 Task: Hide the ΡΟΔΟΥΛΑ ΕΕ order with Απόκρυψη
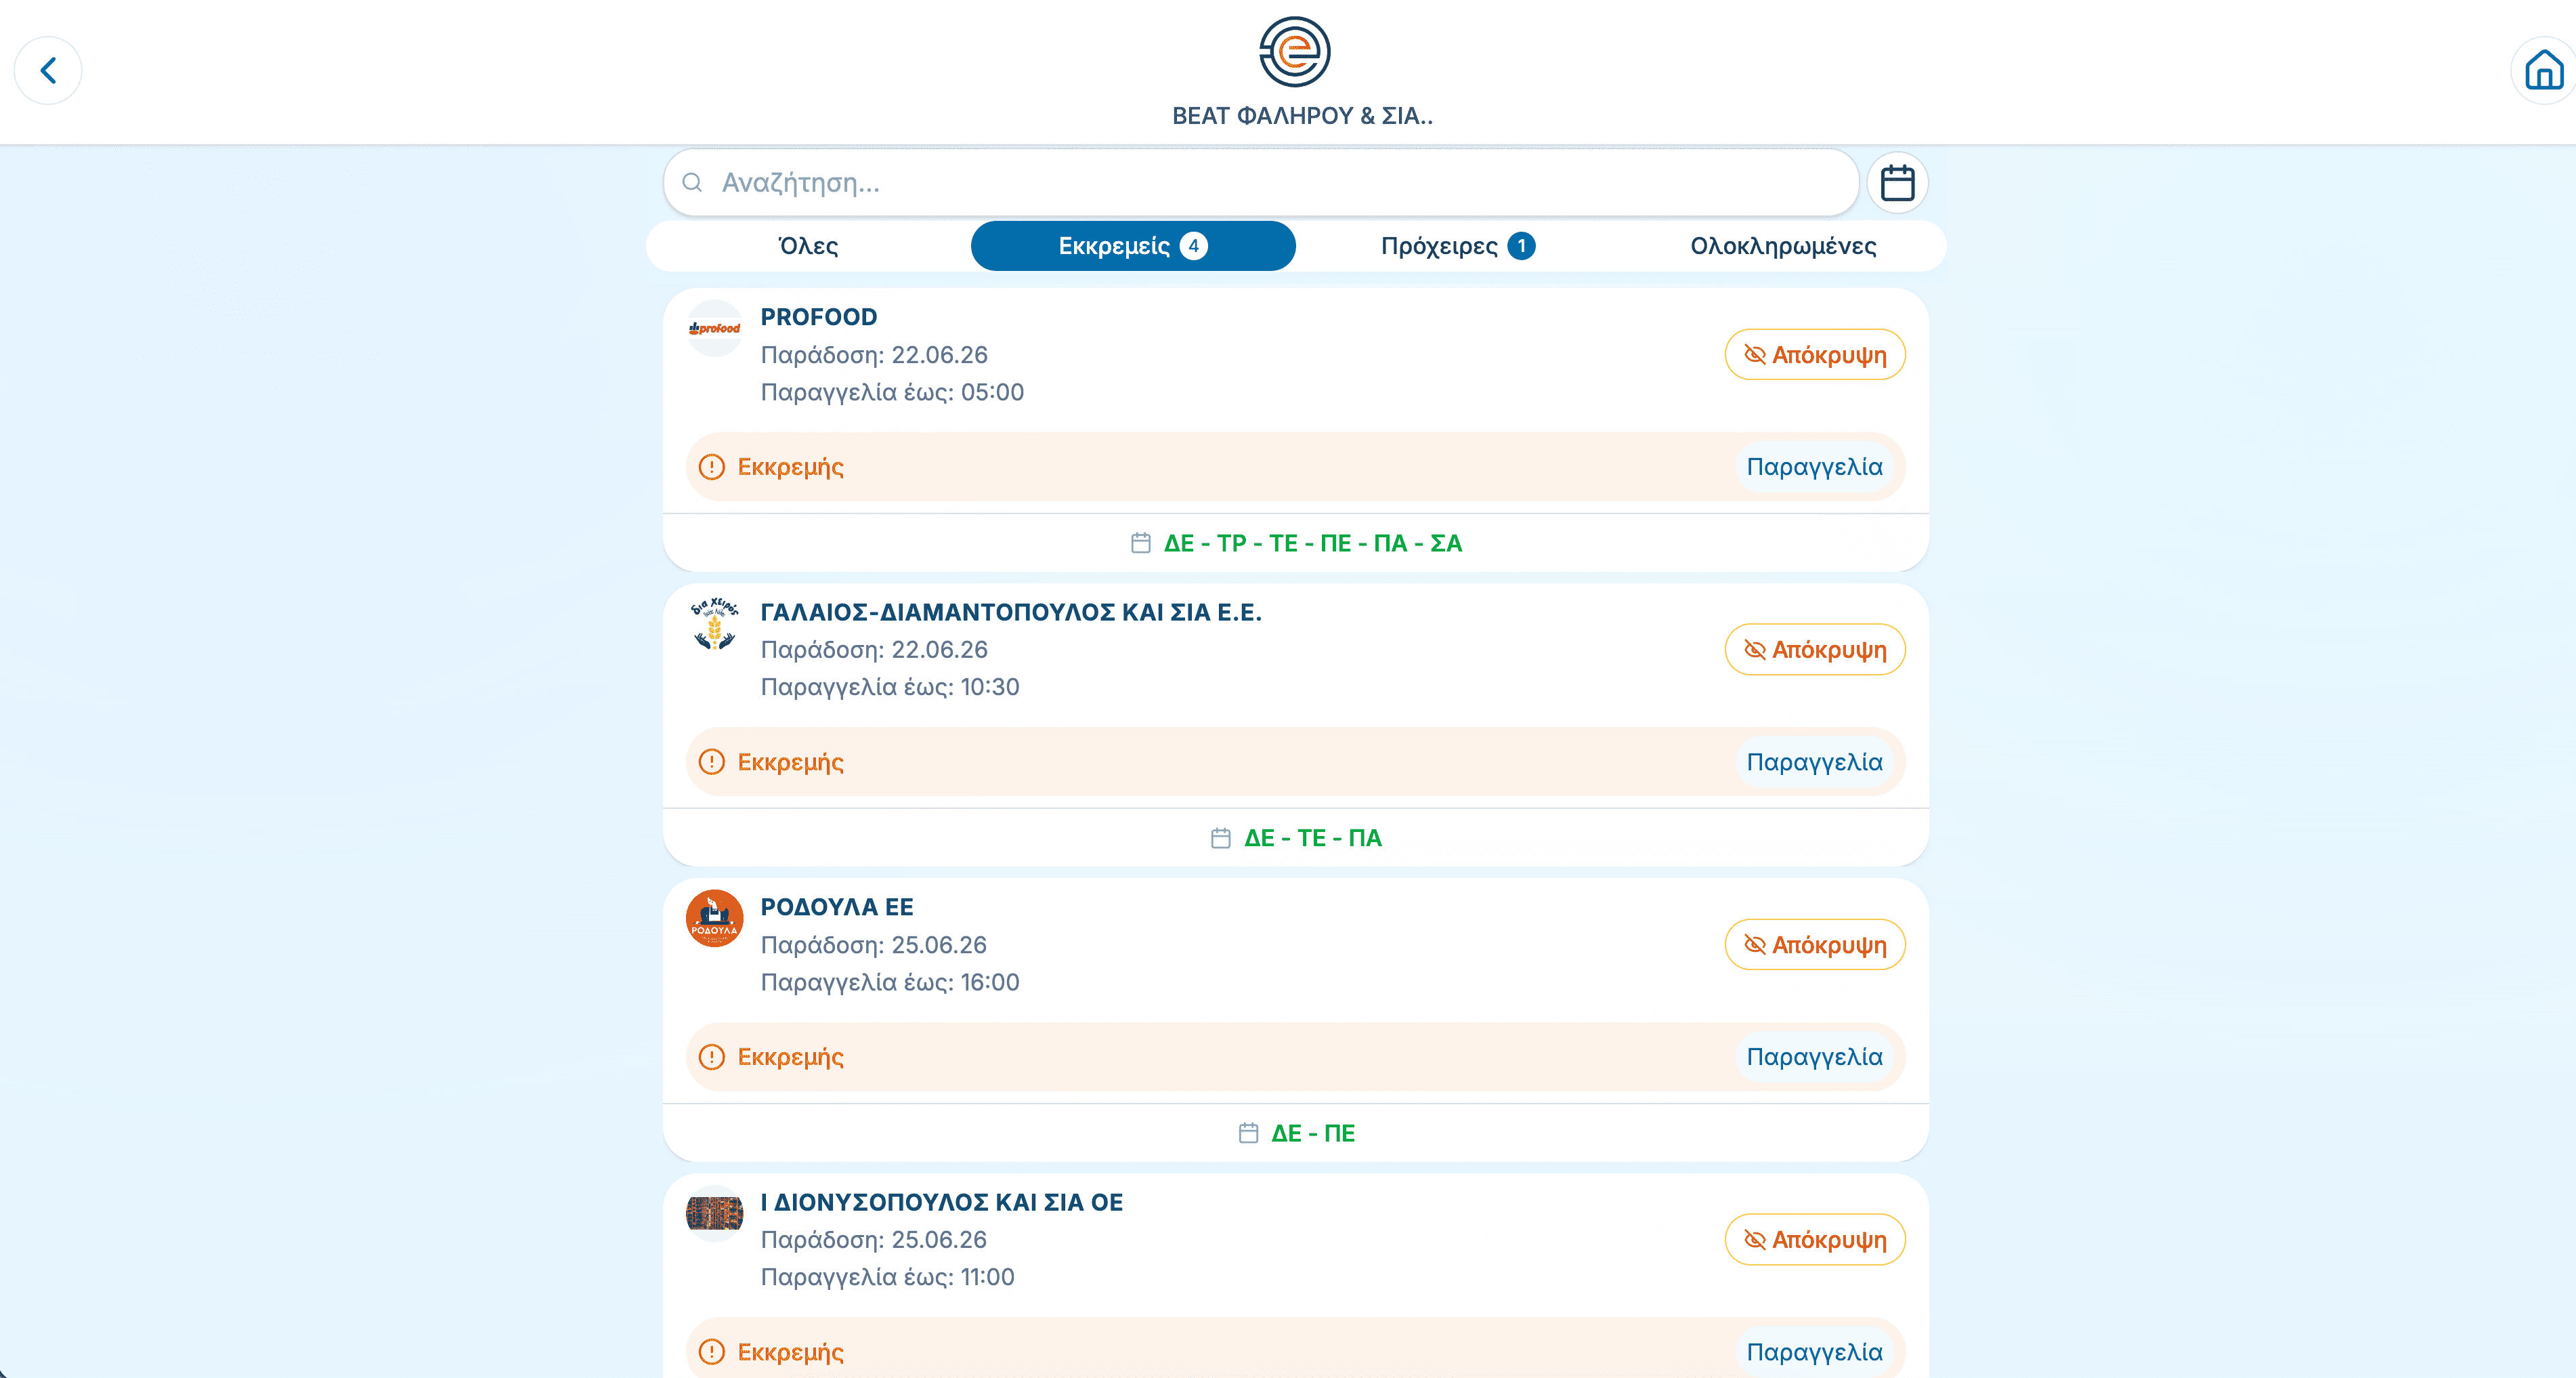click(1814, 946)
